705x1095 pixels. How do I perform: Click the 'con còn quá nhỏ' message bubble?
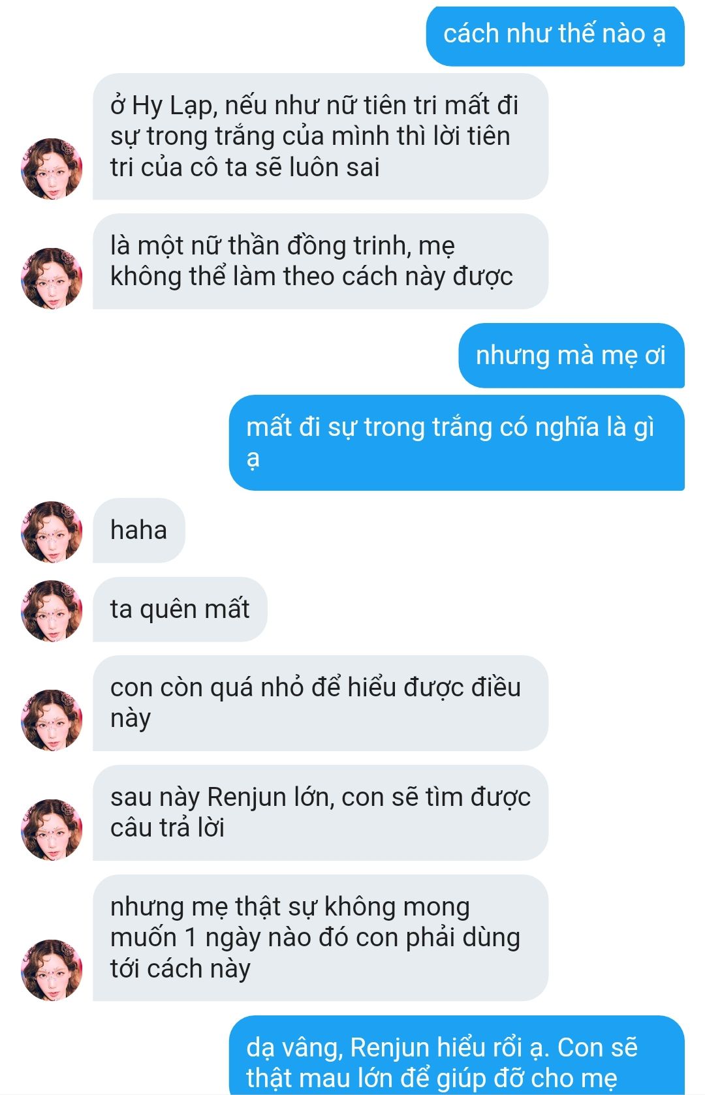320,703
